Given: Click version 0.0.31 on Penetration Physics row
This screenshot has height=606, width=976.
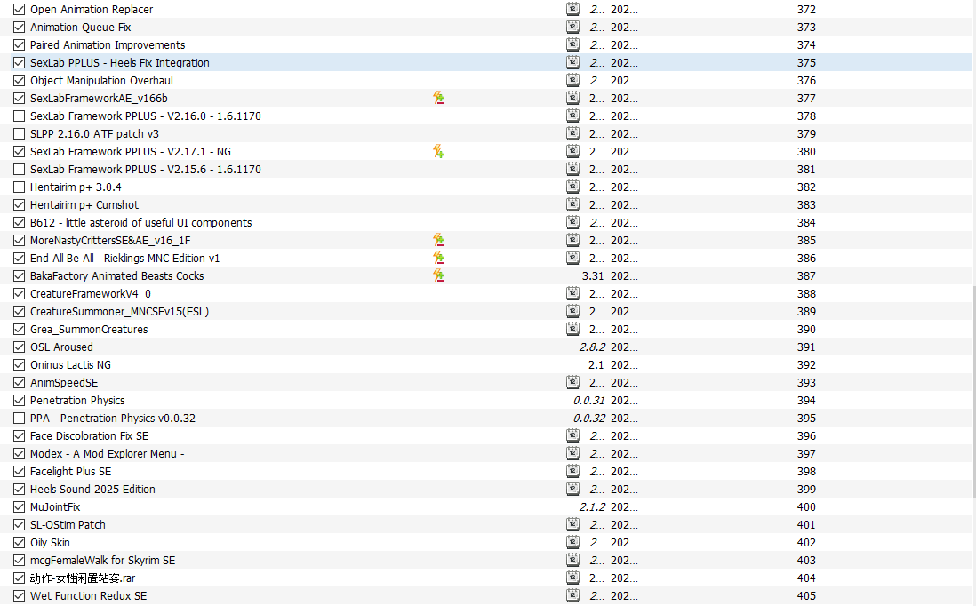Looking at the screenshot, I should 588,400.
